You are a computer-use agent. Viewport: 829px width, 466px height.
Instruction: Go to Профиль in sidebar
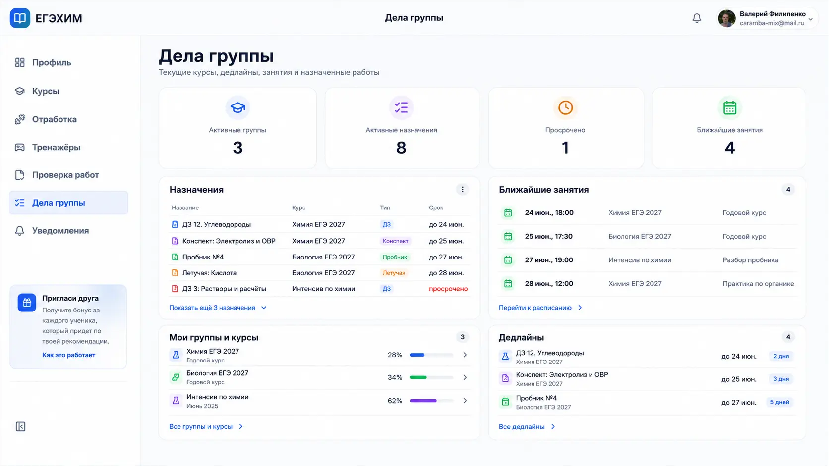point(68,62)
